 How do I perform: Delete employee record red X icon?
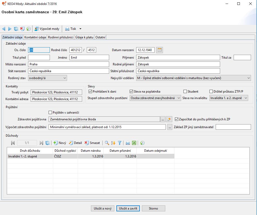point(22,29)
